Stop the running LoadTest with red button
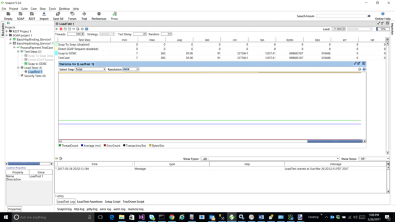This screenshot has height=222, width=395. click(61, 29)
